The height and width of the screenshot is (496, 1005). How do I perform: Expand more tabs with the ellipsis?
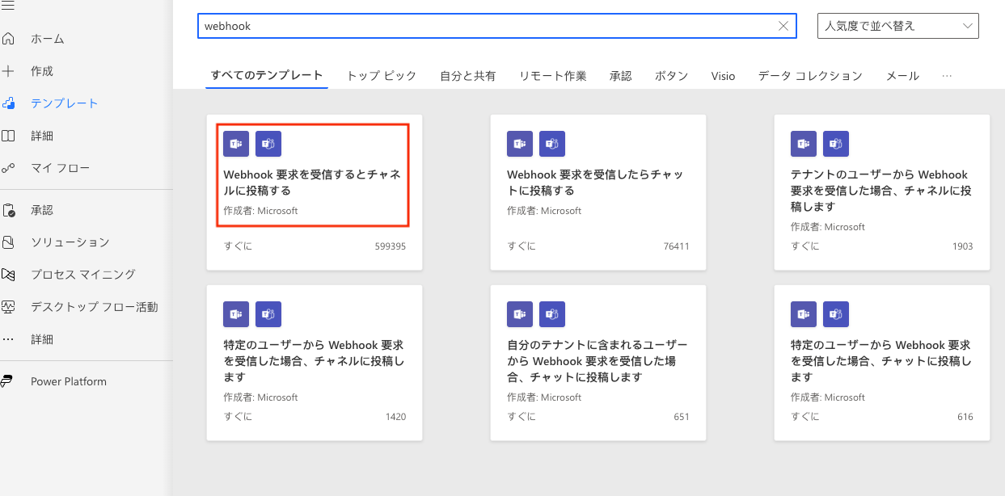coord(947,75)
